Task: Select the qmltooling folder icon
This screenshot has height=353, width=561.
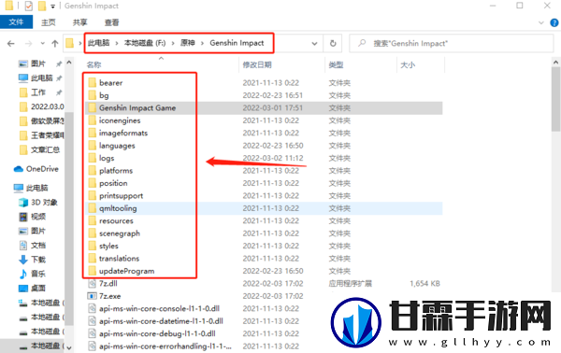Action: tap(93, 208)
